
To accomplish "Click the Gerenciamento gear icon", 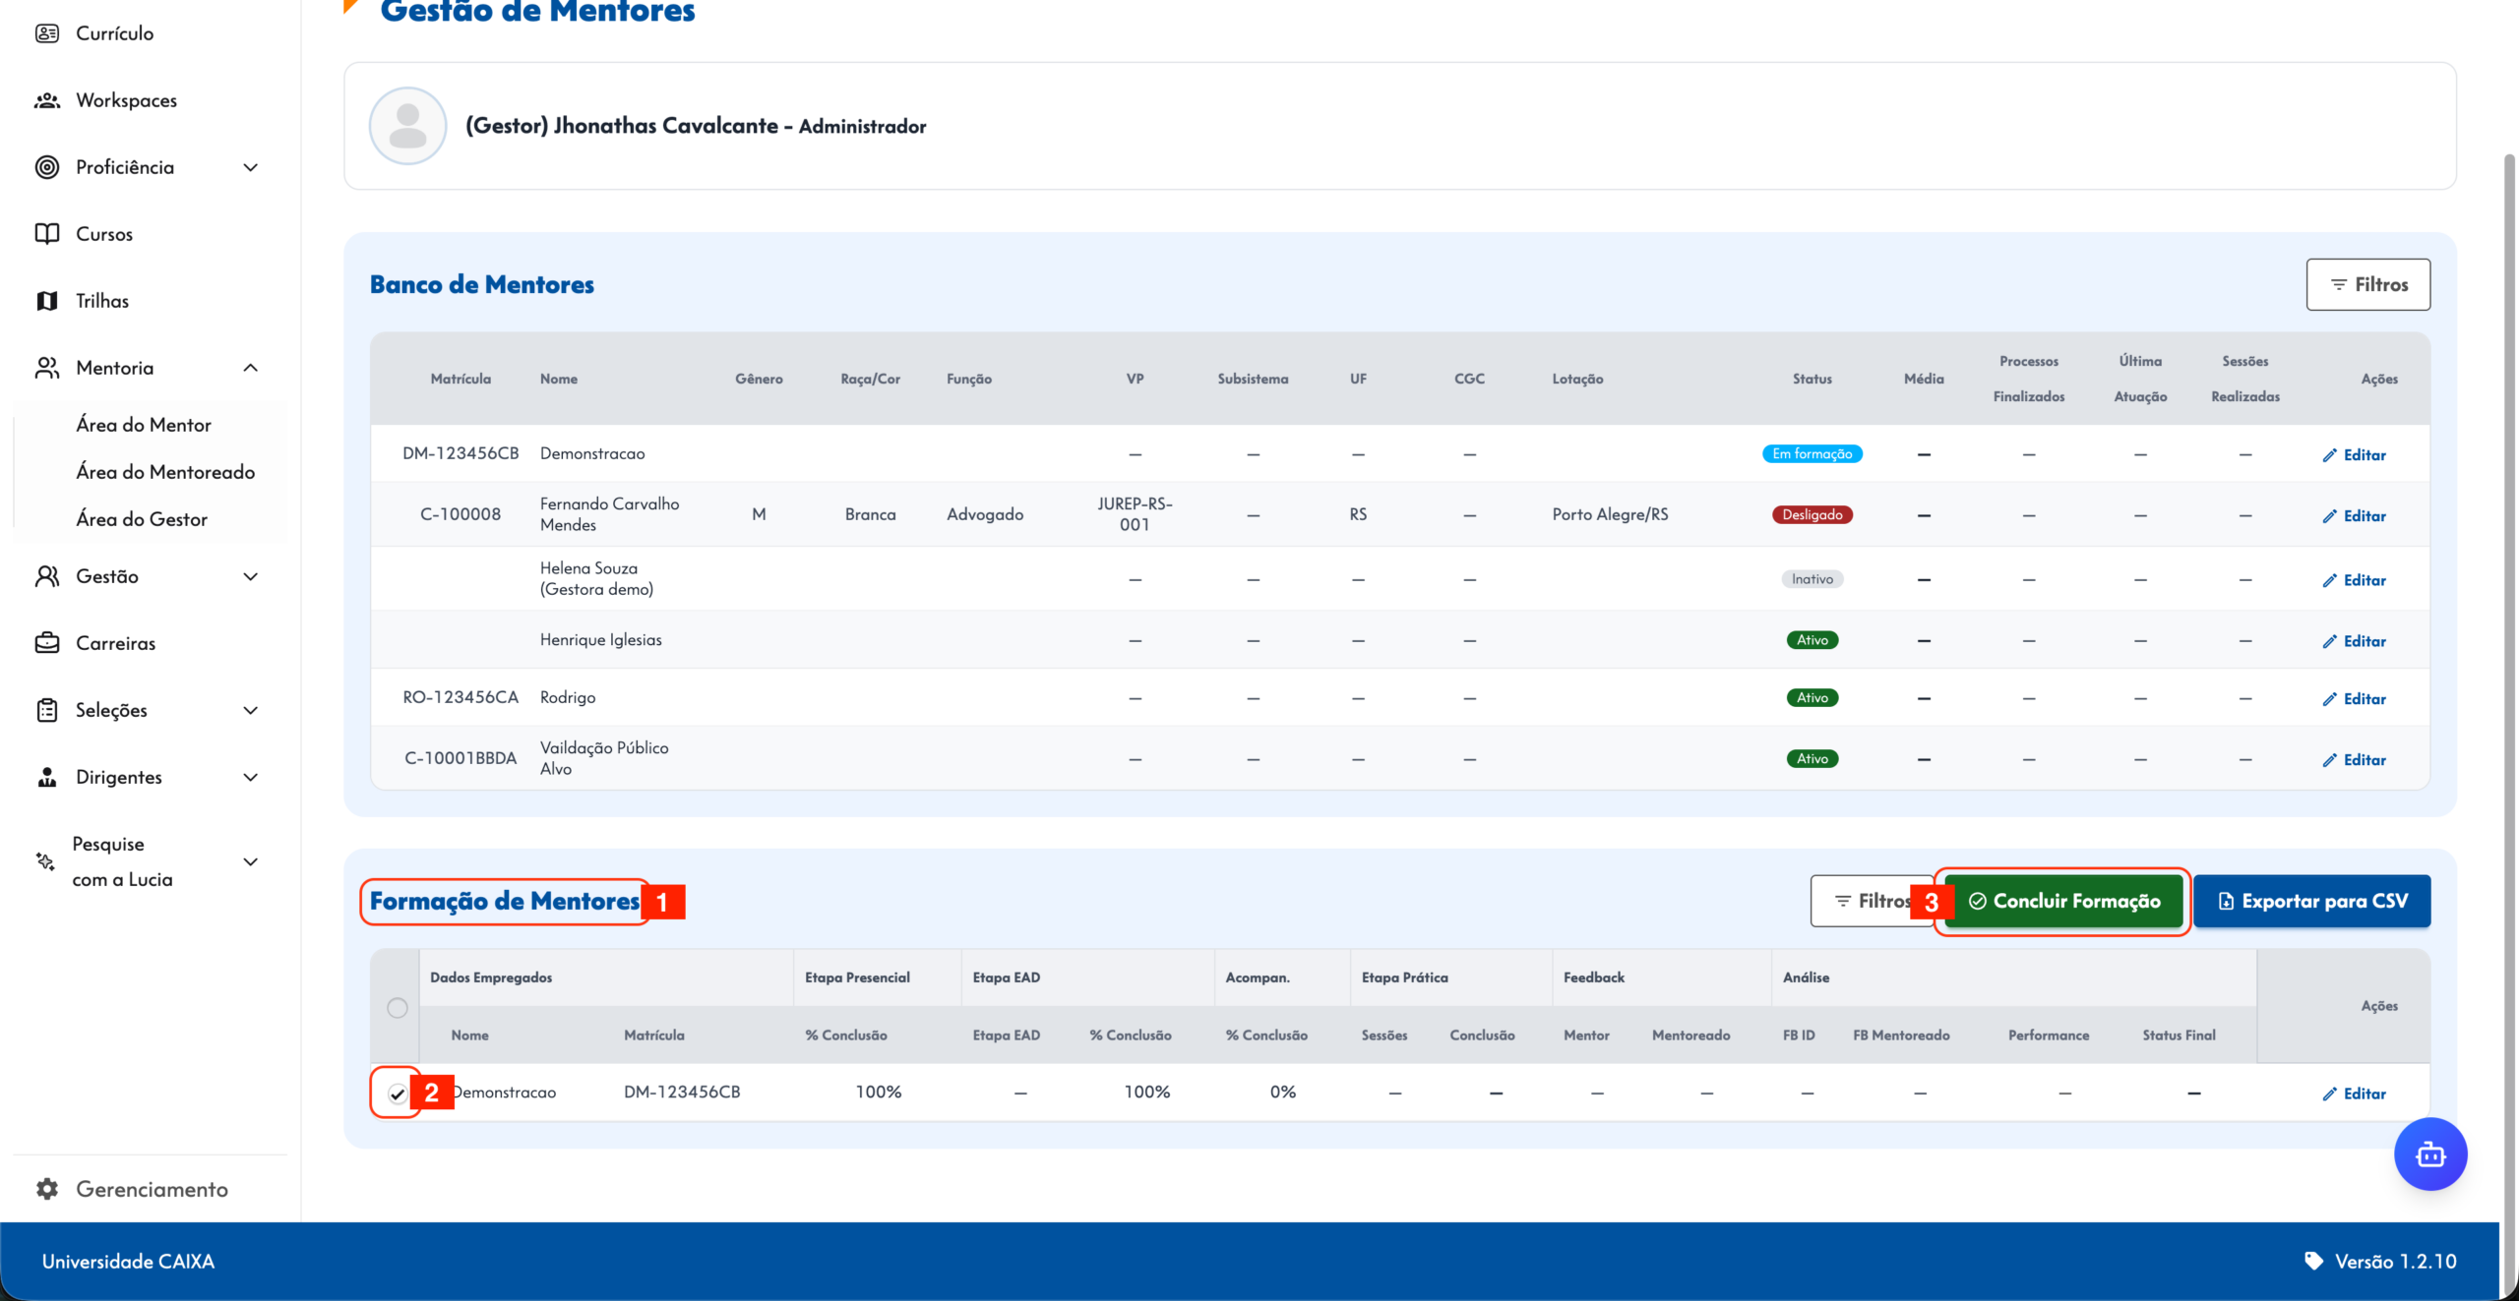I will 46,1189.
